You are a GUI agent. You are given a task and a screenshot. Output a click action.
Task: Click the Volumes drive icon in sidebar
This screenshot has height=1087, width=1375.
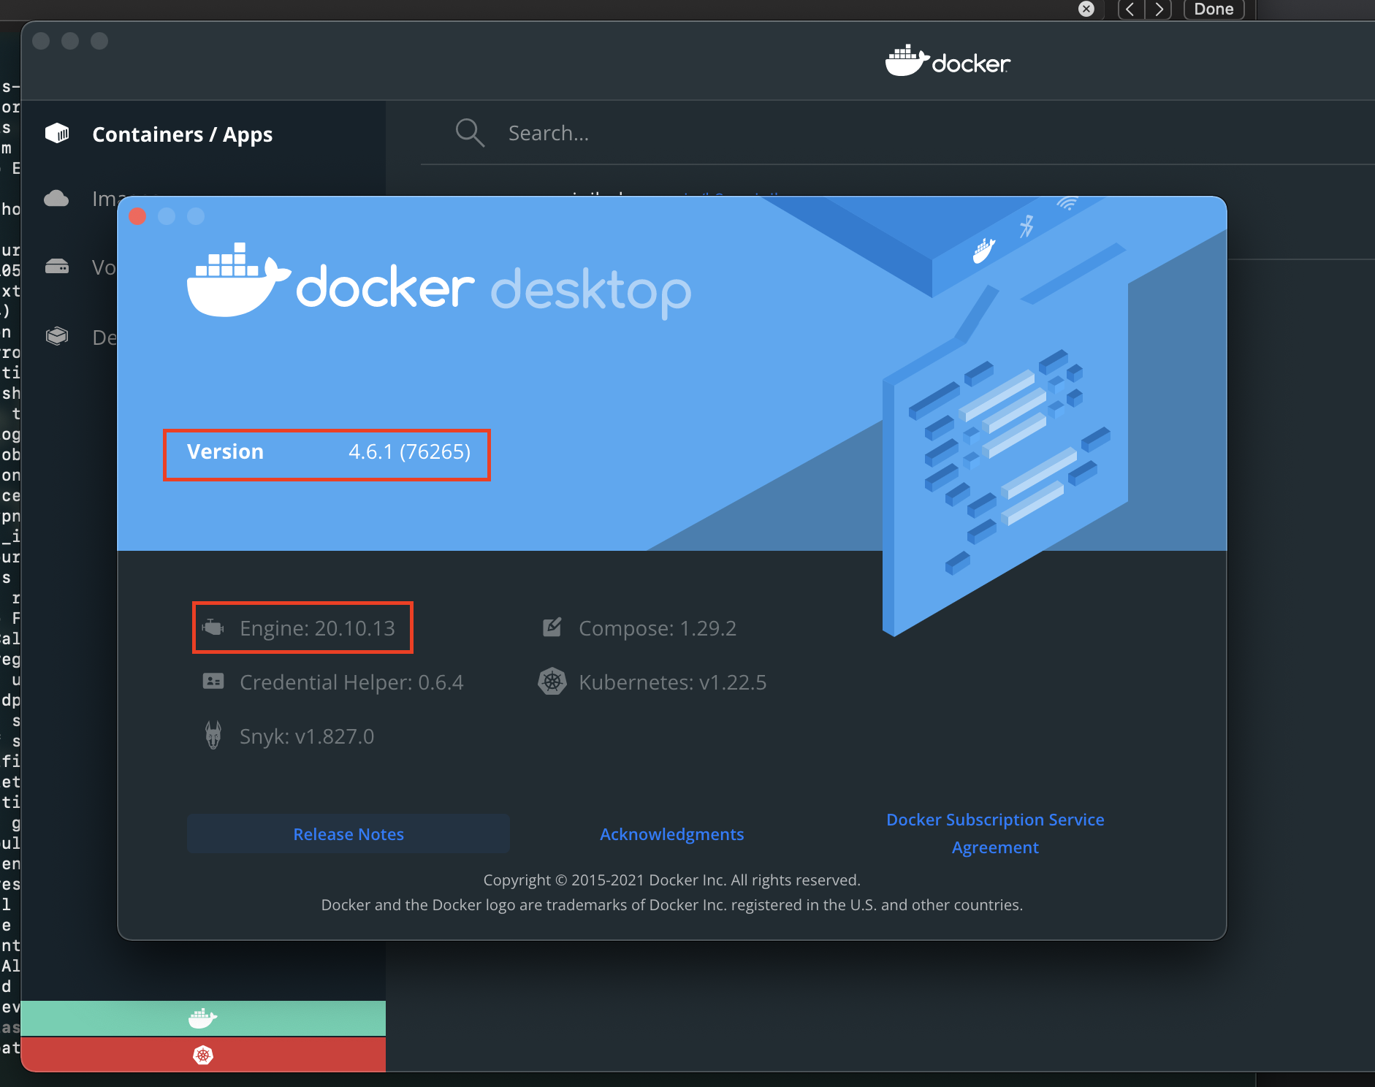coord(57,267)
